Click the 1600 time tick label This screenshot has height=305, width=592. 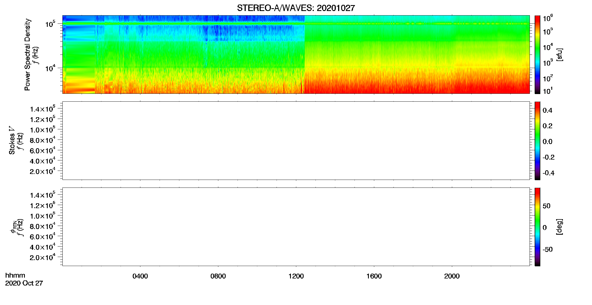pyautogui.click(x=374, y=276)
